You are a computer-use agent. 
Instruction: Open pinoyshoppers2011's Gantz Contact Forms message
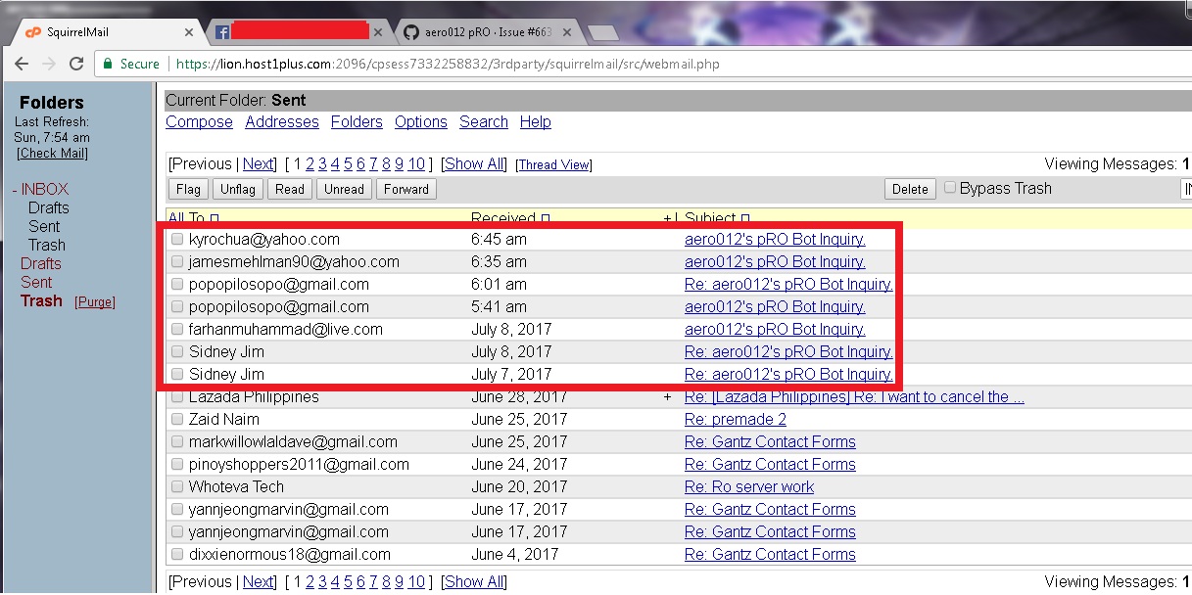point(770,464)
